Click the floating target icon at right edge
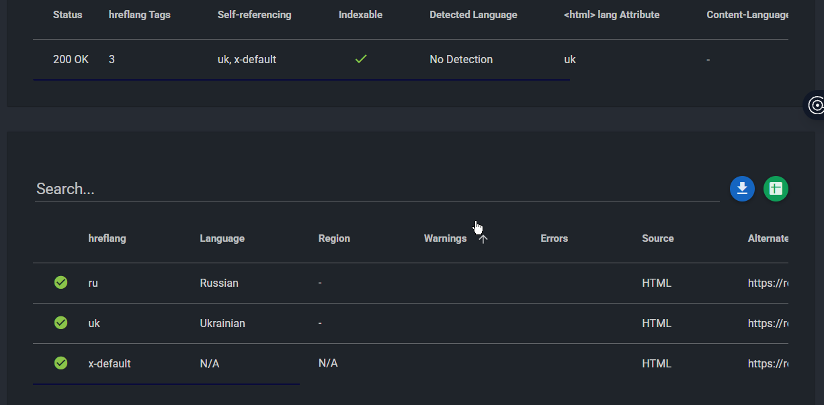This screenshot has width=824, height=405. click(816, 105)
